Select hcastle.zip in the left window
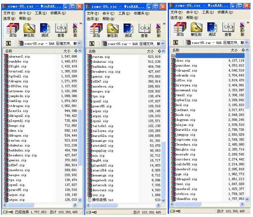 [19, 111]
